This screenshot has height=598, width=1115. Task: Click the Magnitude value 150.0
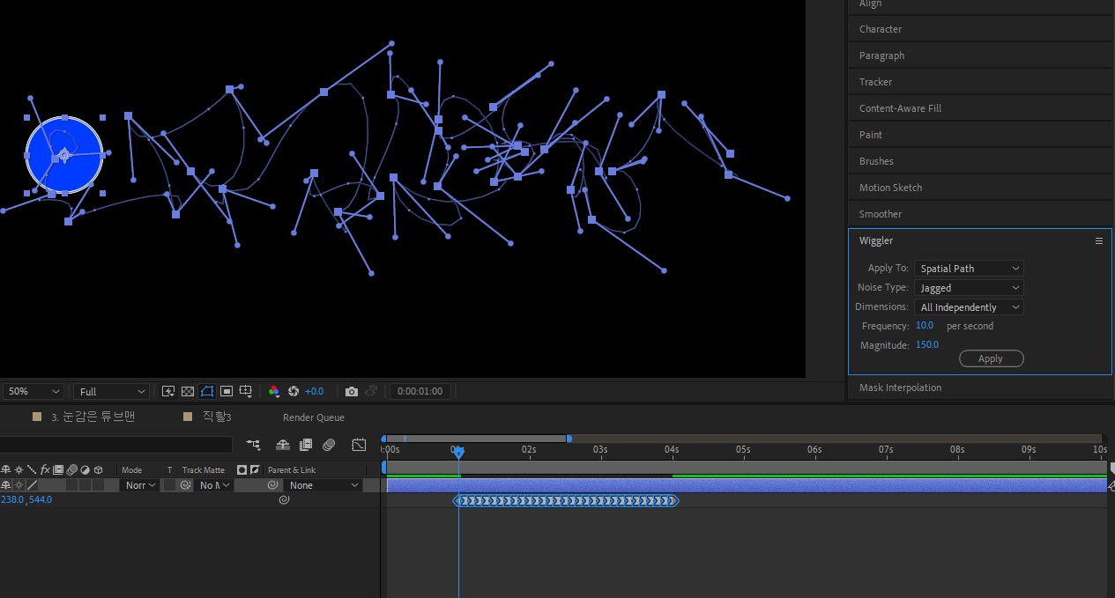click(x=927, y=345)
